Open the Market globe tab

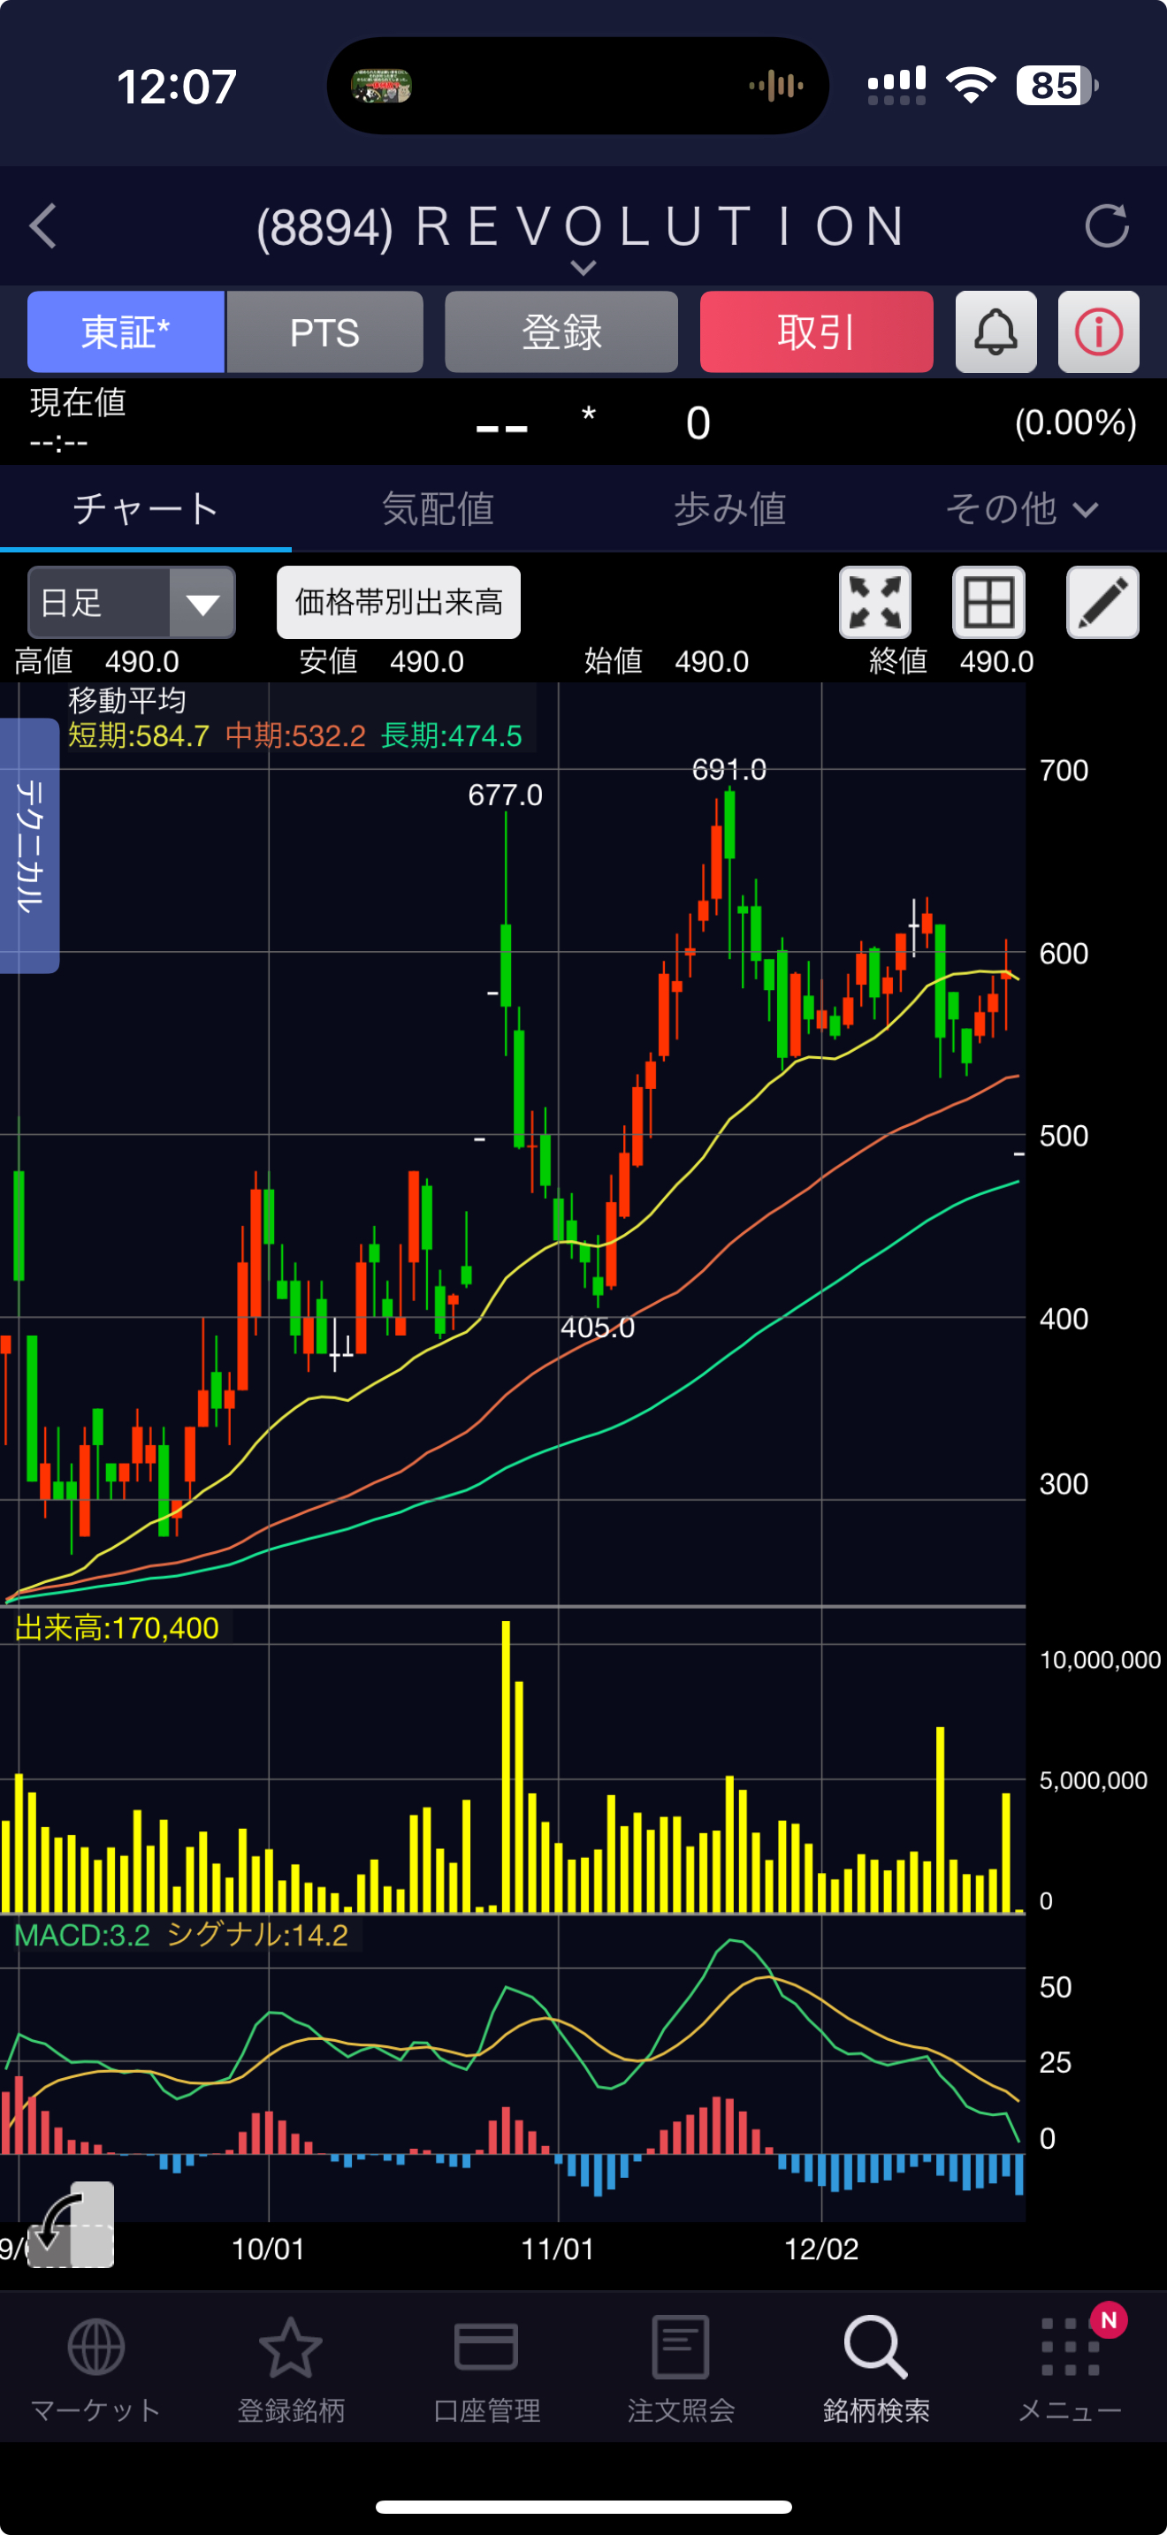tap(95, 2369)
